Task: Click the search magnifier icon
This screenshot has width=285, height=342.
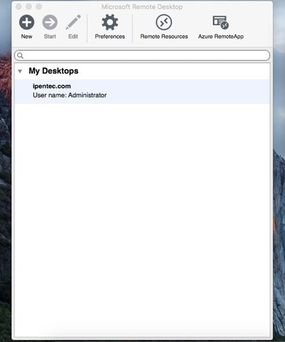Action: [20, 56]
